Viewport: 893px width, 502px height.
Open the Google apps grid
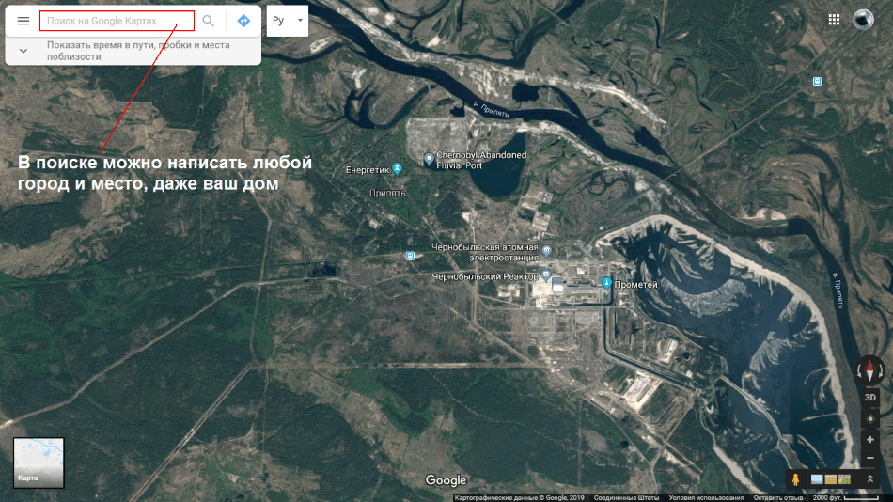pyautogui.click(x=834, y=20)
